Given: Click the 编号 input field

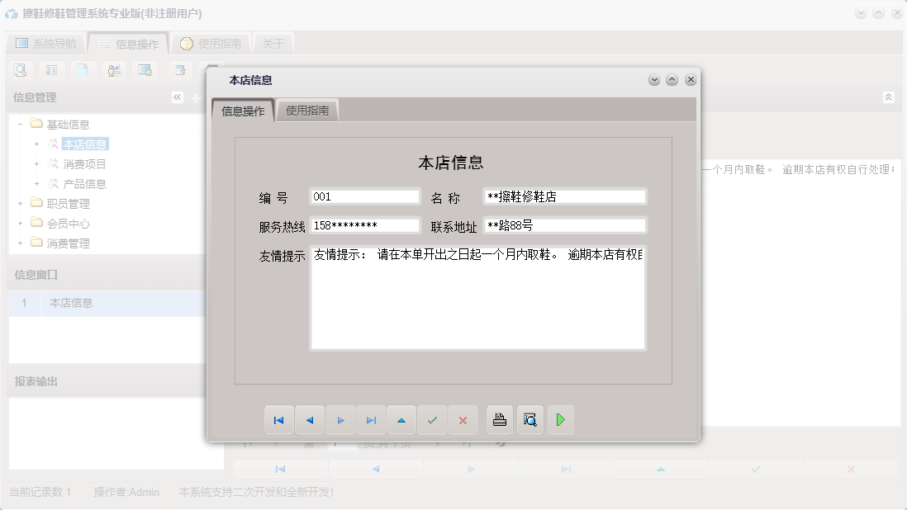Looking at the screenshot, I should (x=363, y=196).
